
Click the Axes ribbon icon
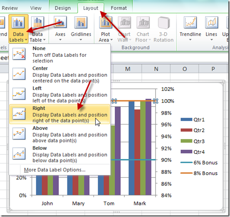[60, 22]
